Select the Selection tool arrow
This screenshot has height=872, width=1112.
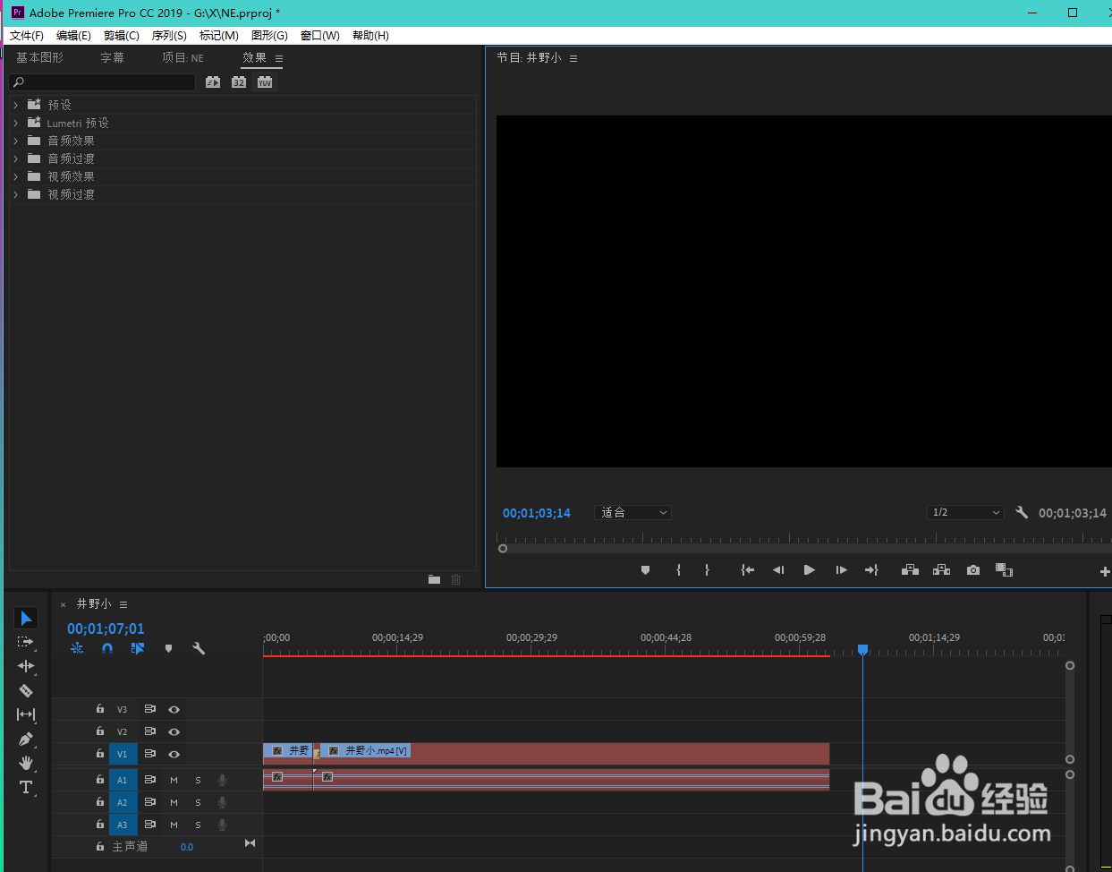point(26,618)
